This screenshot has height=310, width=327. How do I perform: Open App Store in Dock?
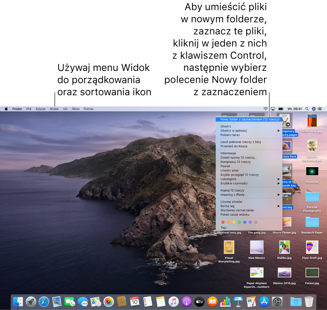(264, 302)
